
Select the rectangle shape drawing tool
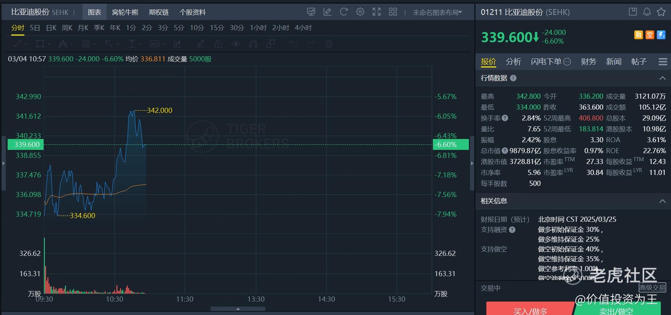40,44
